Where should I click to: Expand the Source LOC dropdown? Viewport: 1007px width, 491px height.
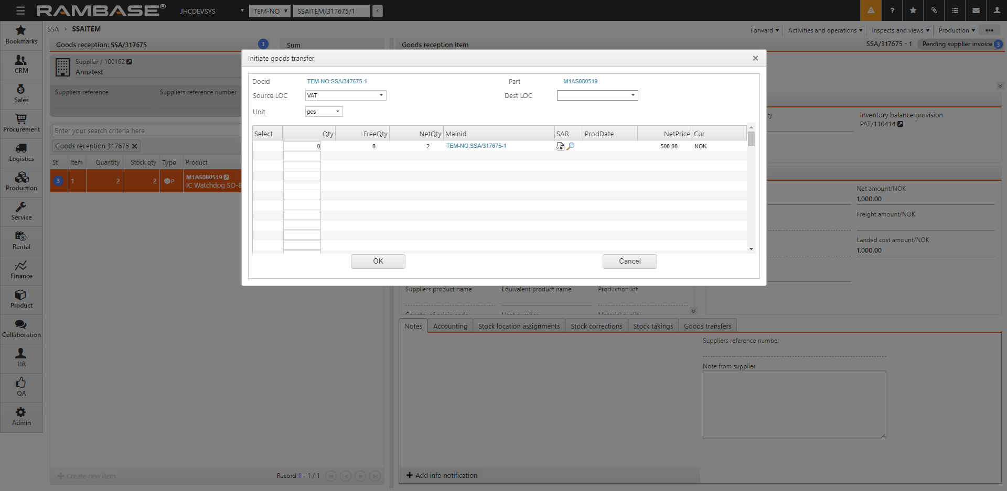click(x=346, y=95)
